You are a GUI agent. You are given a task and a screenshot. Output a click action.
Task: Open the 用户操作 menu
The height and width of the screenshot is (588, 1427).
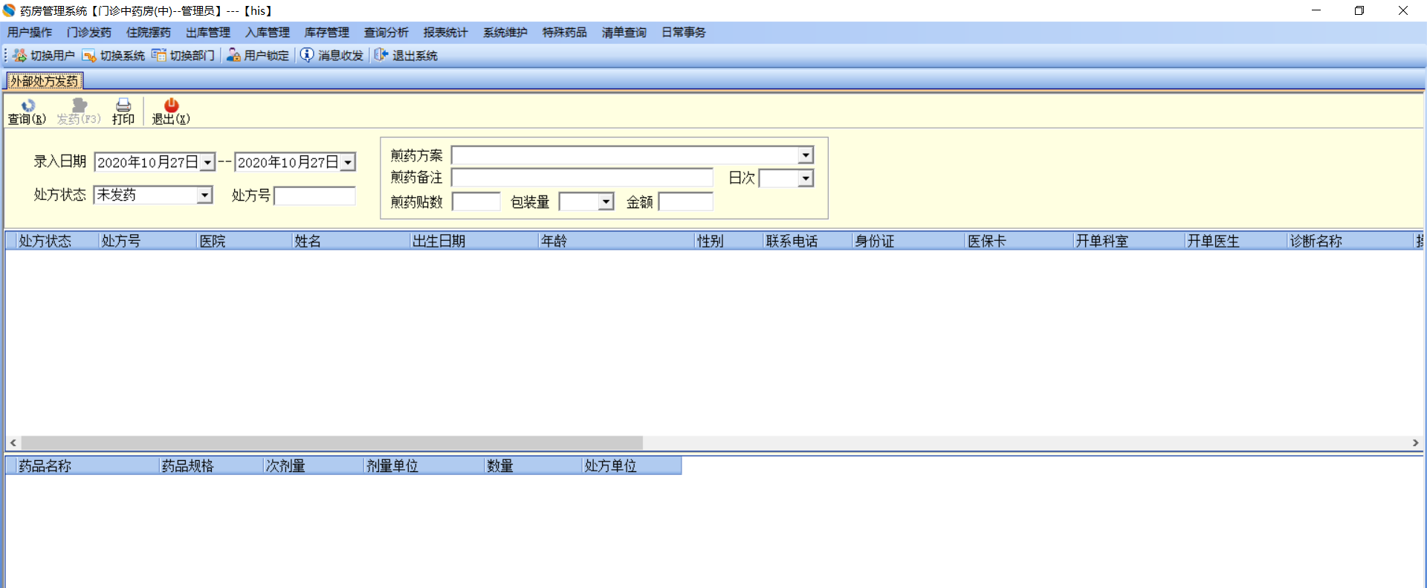coord(30,33)
